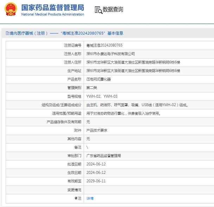This screenshot has height=207, width=214.
Task: Click the 生效日期 label
Action: click(74, 172)
